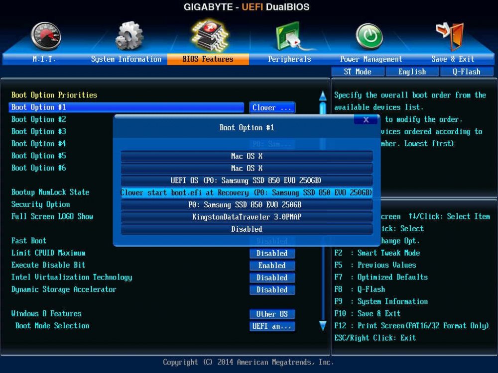Image resolution: width=498 pixels, height=373 pixels.
Task: Select the Bootup NumLock State setting
Action: [50, 192]
